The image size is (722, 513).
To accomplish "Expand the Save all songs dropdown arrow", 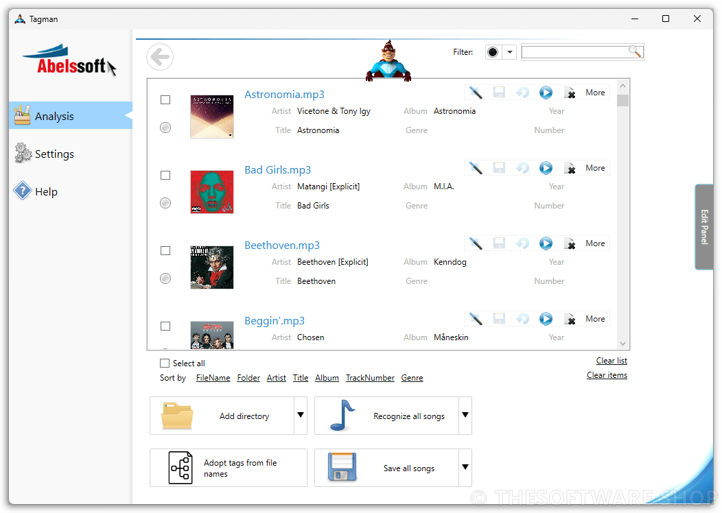I will click(465, 468).
